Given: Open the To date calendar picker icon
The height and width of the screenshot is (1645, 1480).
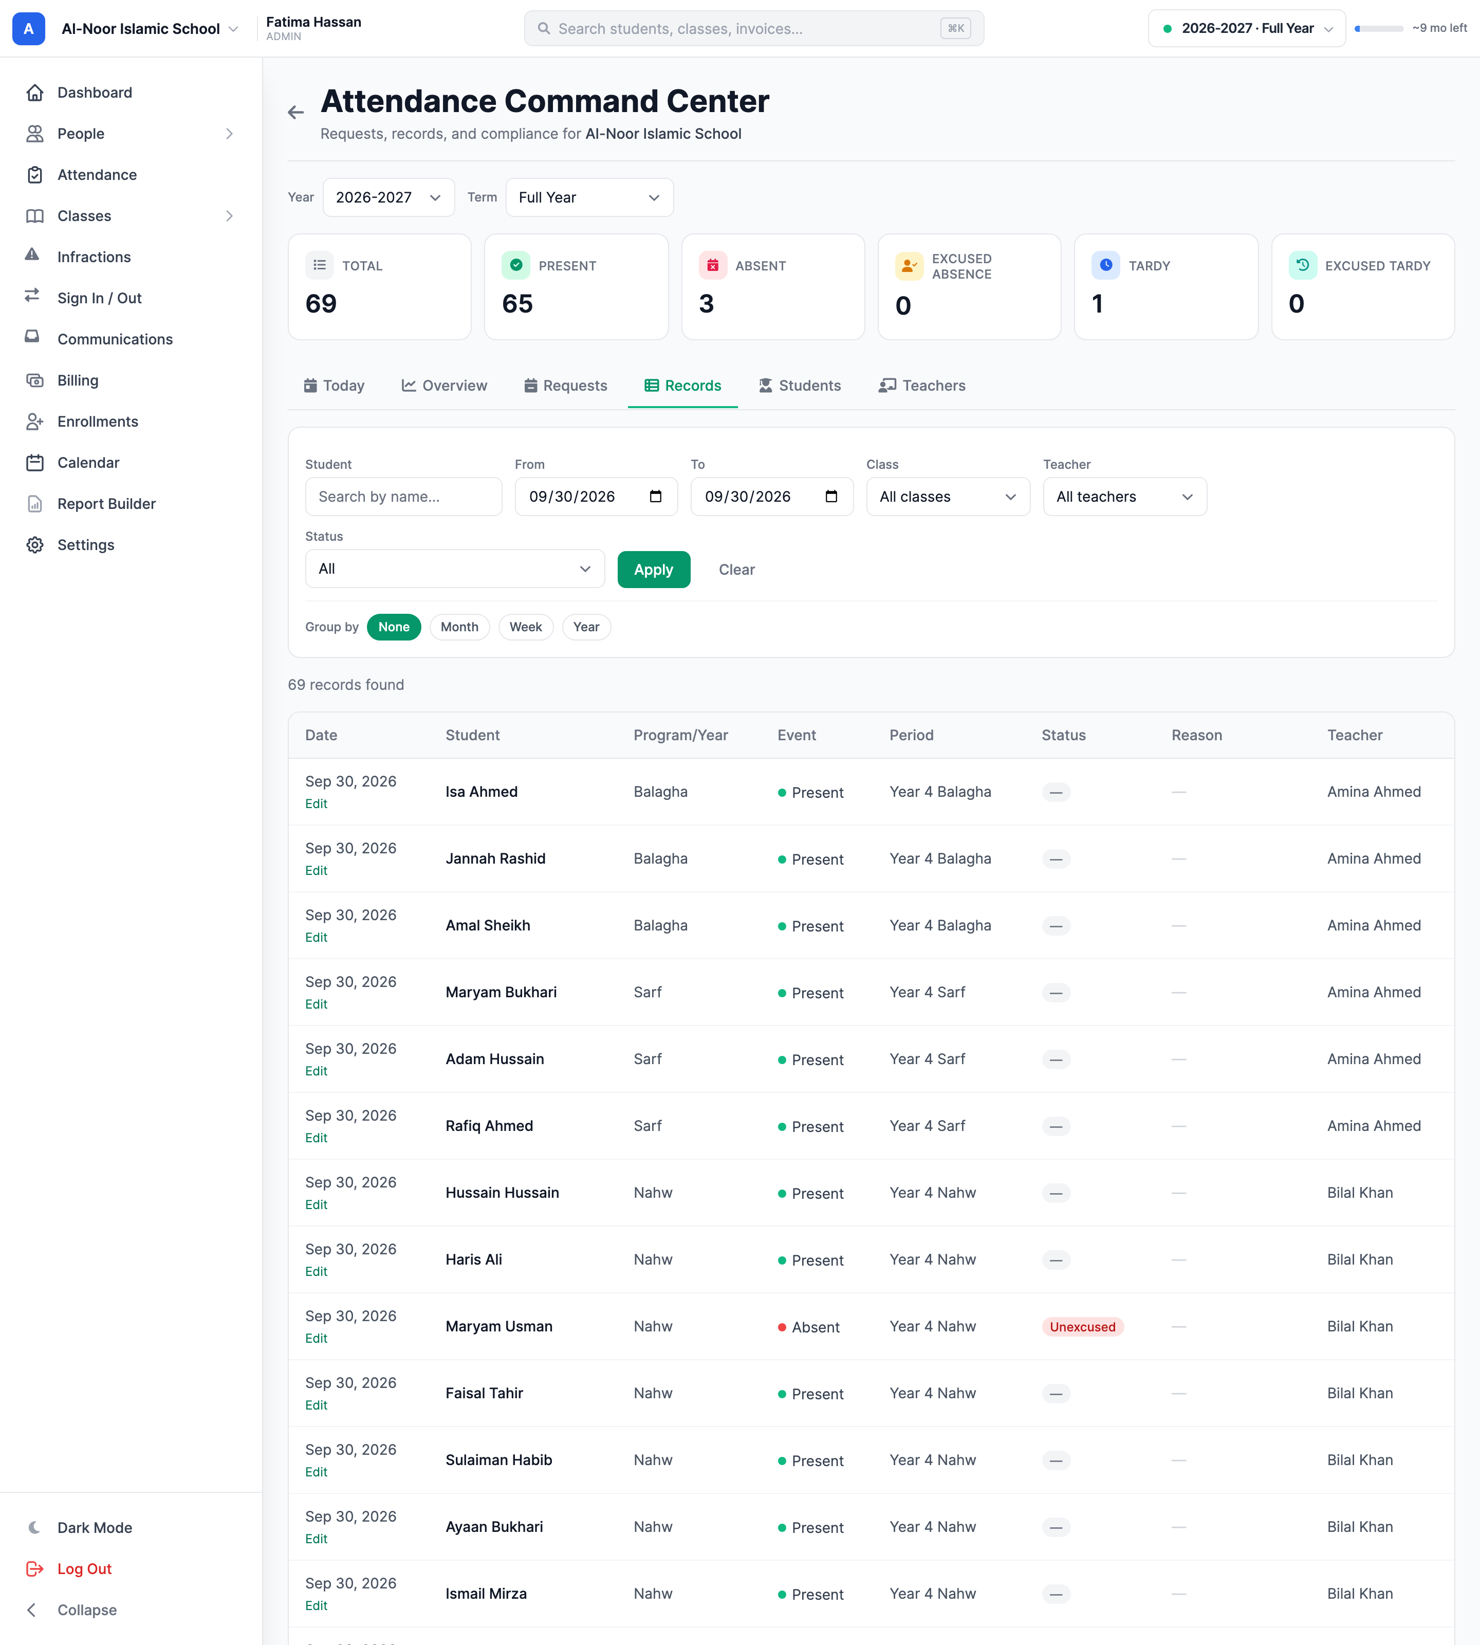Looking at the screenshot, I should coord(831,496).
